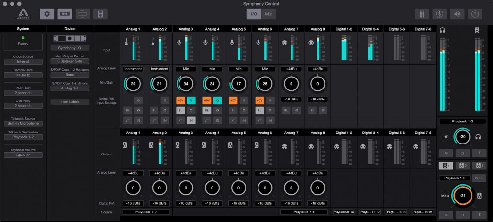Select speaker set 2 icon
The height and width of the screenshot is (222, 493).
point(461,166)
